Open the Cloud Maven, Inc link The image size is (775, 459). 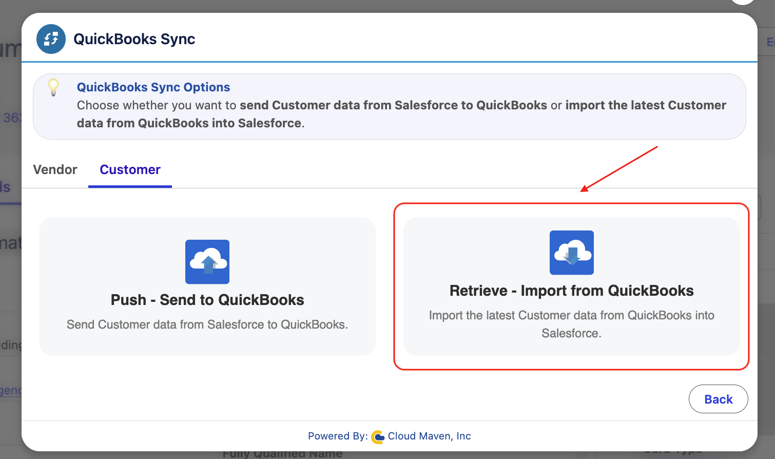click(430, 436)
